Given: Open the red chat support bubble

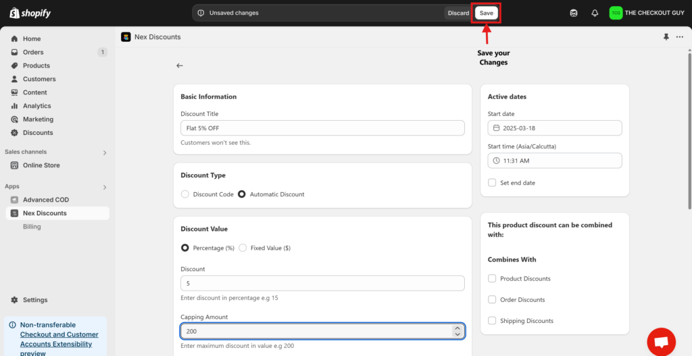Looking at the screenshot, I should (x=661, y=341).
